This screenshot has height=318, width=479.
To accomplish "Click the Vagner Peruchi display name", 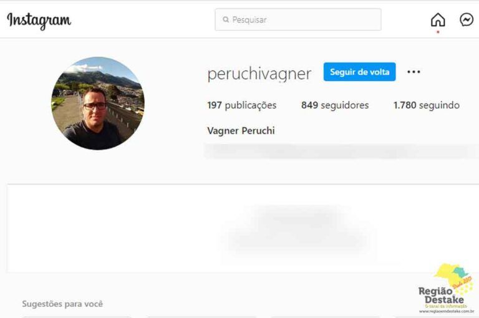I will click(x=241, y=131).
